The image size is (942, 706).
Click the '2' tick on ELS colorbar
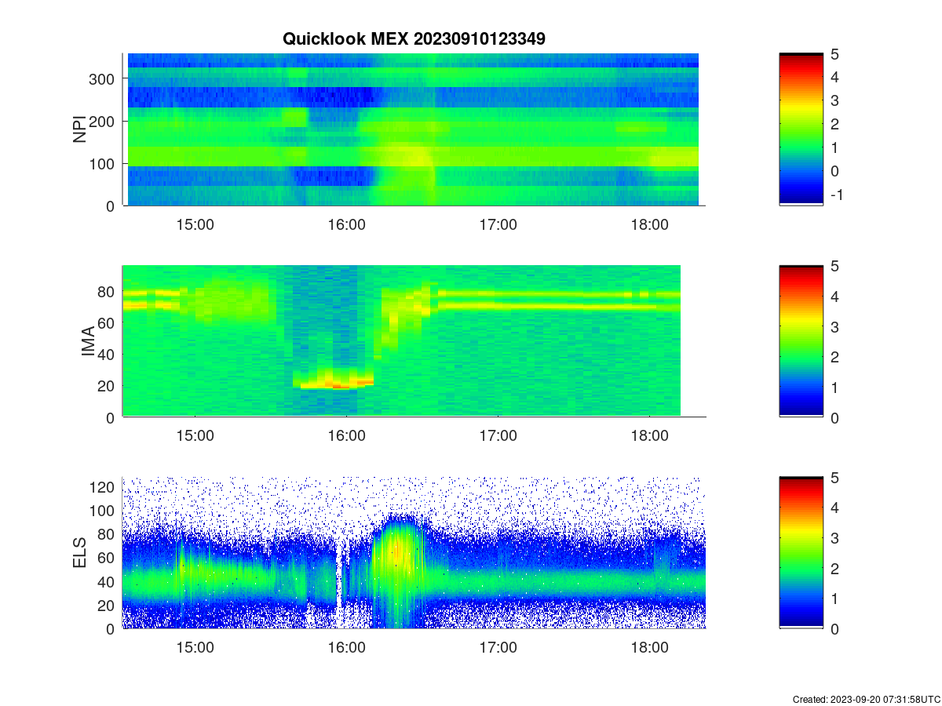[835, 569]
